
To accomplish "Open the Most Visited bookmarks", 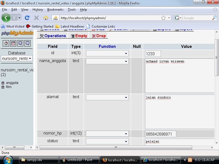I will [x=13, y=26].
